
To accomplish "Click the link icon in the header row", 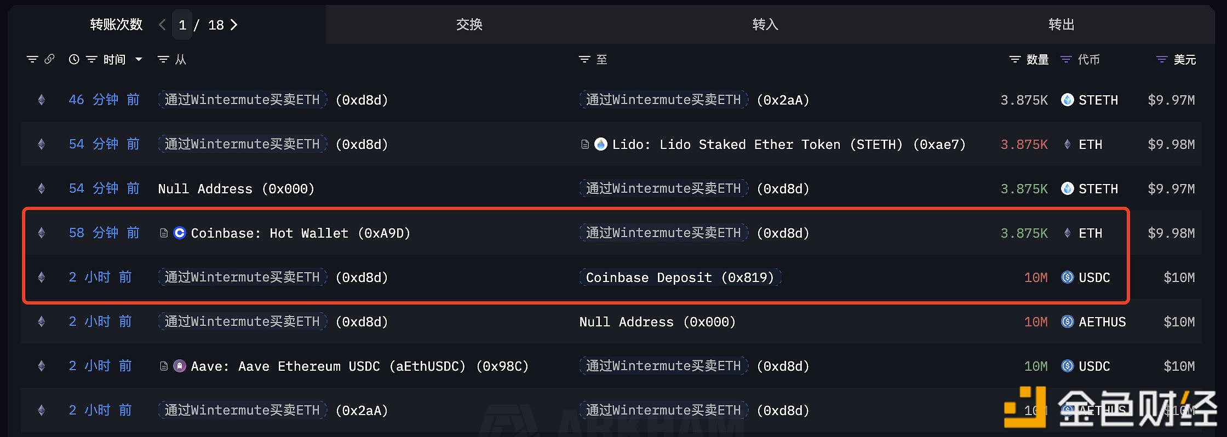I will 50,59.
